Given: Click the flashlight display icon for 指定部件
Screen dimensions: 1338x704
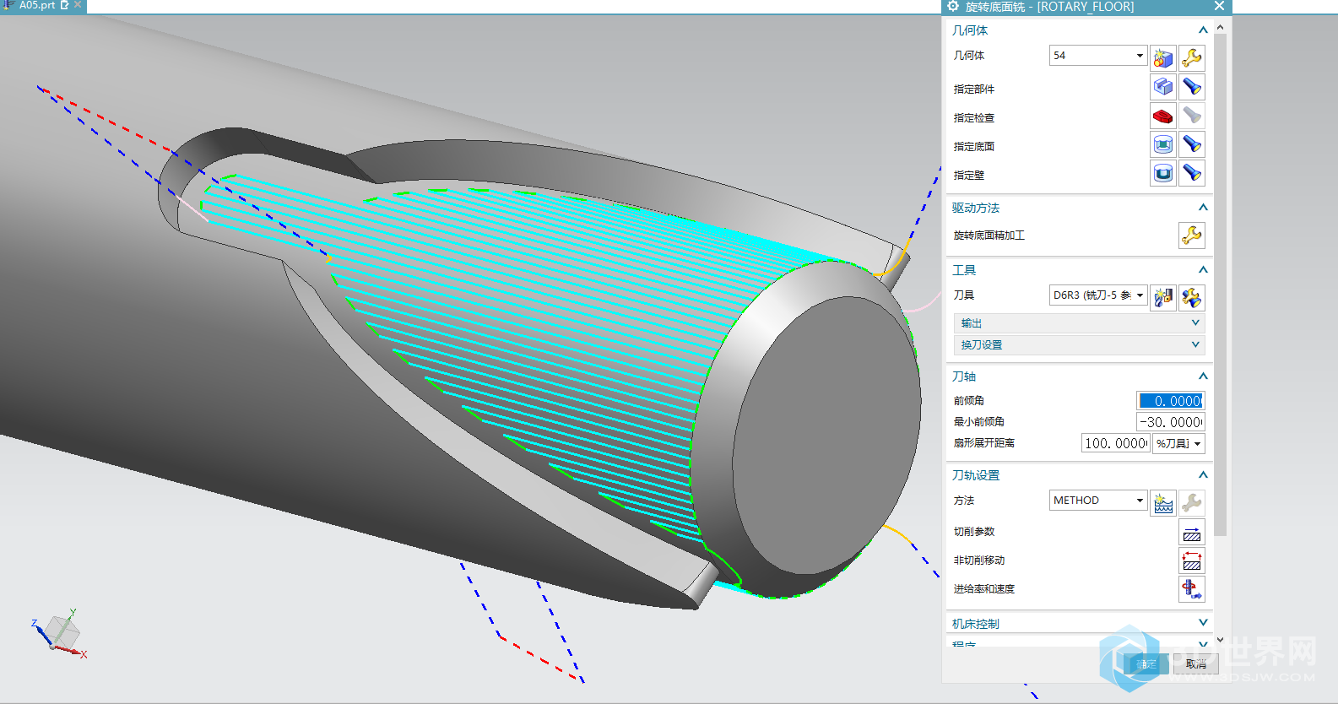Looking at the screenshot, I should point(1192,86).
